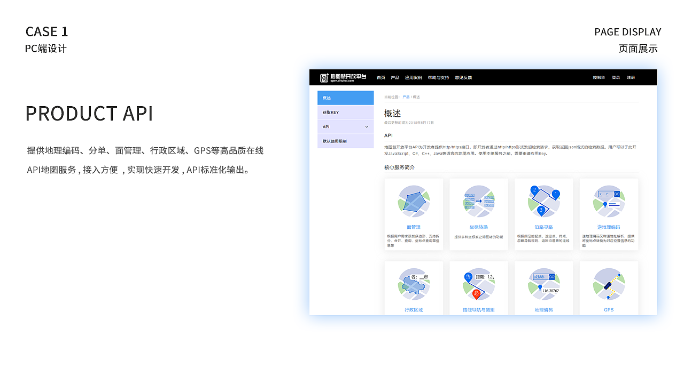
Task: Open the 首页 nav item
Action: [381, 78]
